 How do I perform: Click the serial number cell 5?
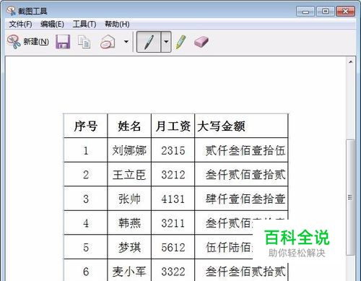(86, 247)
